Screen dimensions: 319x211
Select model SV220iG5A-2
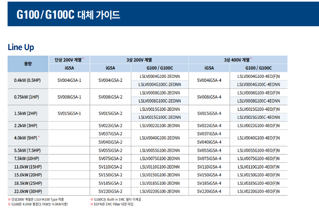point(110,192)
